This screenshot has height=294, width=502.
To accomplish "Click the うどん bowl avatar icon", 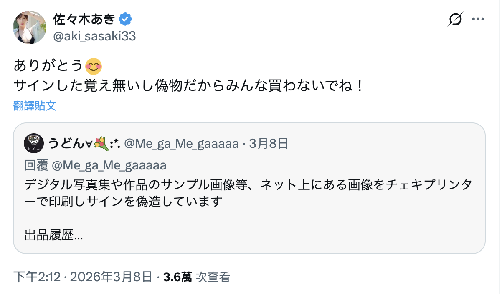I will click(x=33, y=144).
